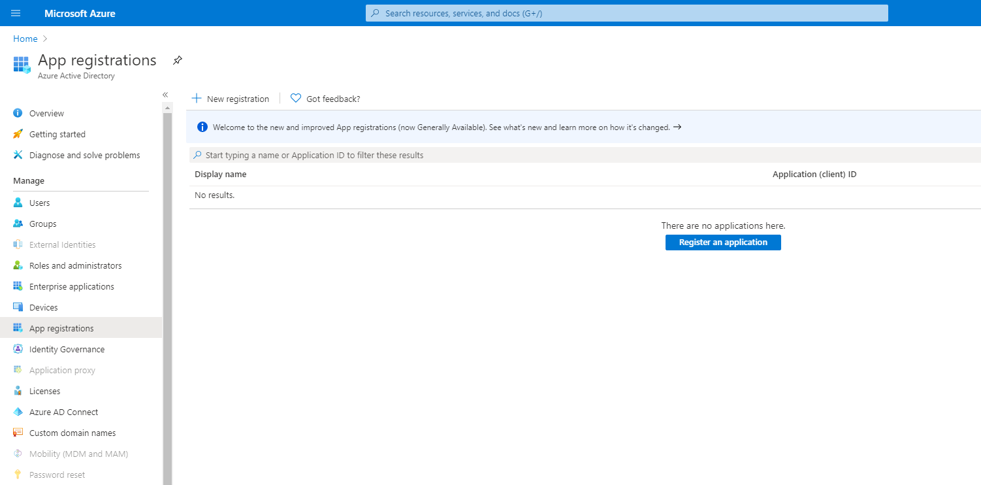Click the Azure AD Connect diamond icon
Image resolution: width=981 pixels, height=485 pixels.
tap(18, 412)
